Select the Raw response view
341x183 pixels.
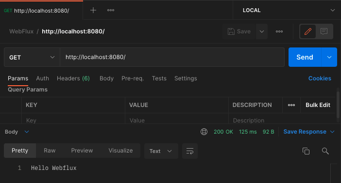point(50,151)
